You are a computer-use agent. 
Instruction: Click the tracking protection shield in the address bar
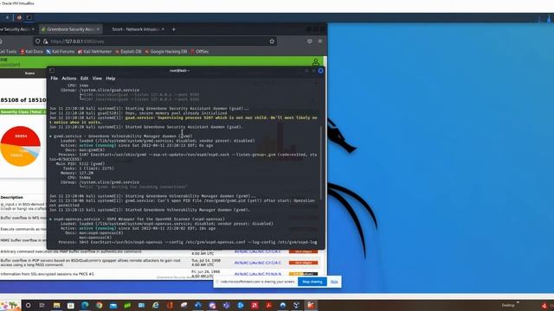point(38,41)
